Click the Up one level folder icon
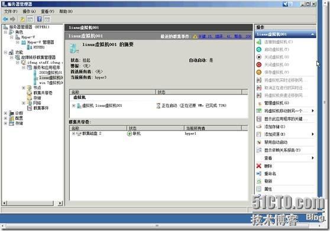Image resolution: width=330 pixels, height=231 pixels. (22, 19)
